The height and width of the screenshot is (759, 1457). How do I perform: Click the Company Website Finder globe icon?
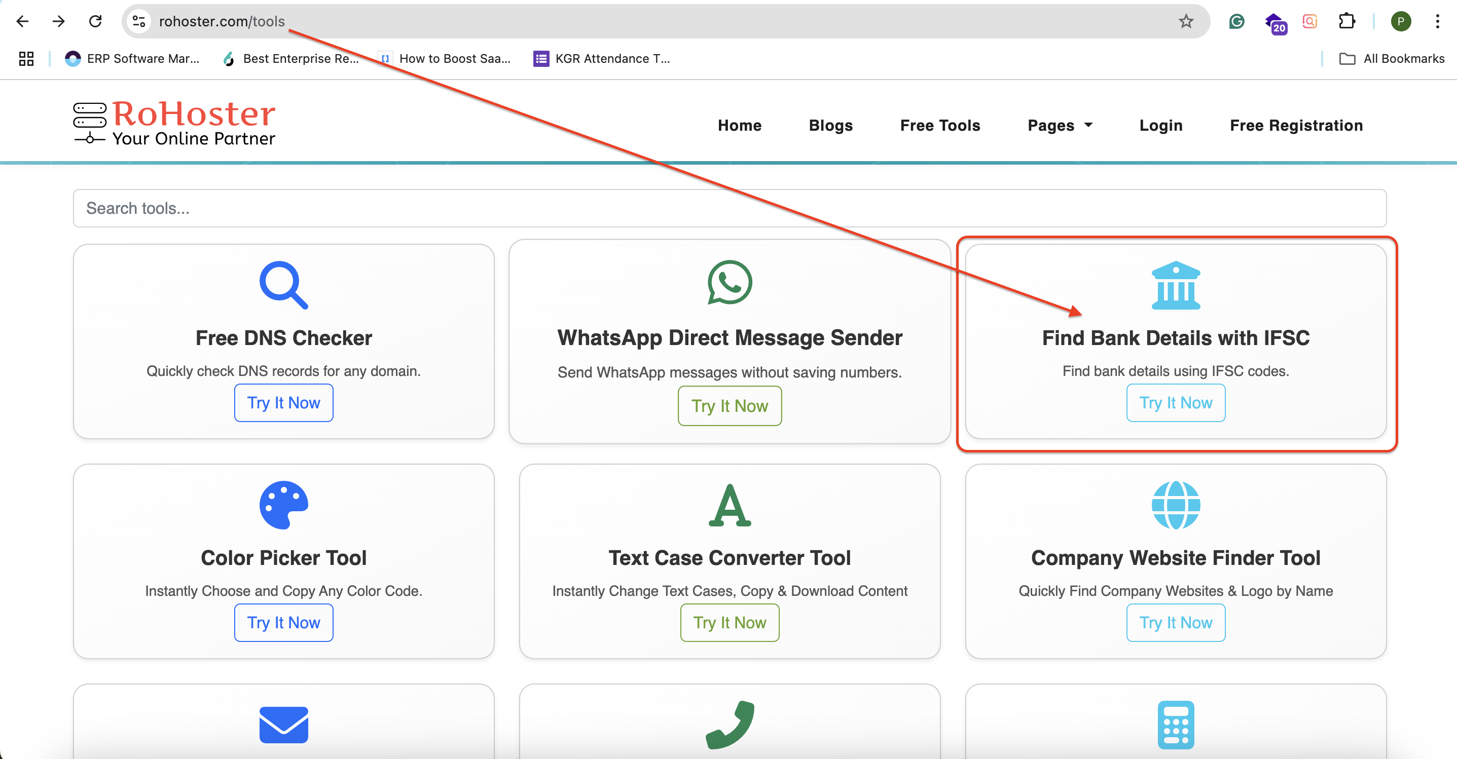(1175, 505)
